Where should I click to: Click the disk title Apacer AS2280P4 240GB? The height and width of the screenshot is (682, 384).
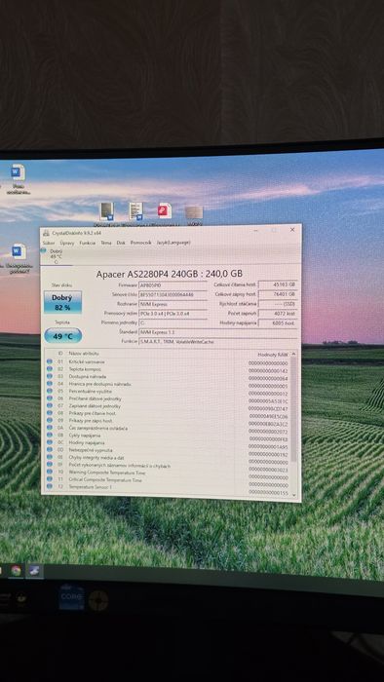click(x=170, y=274)
